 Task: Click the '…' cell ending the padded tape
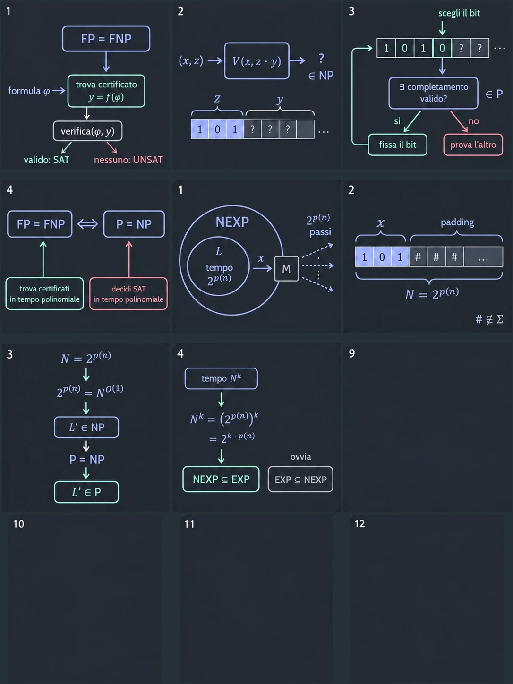(x=483, y=257)
